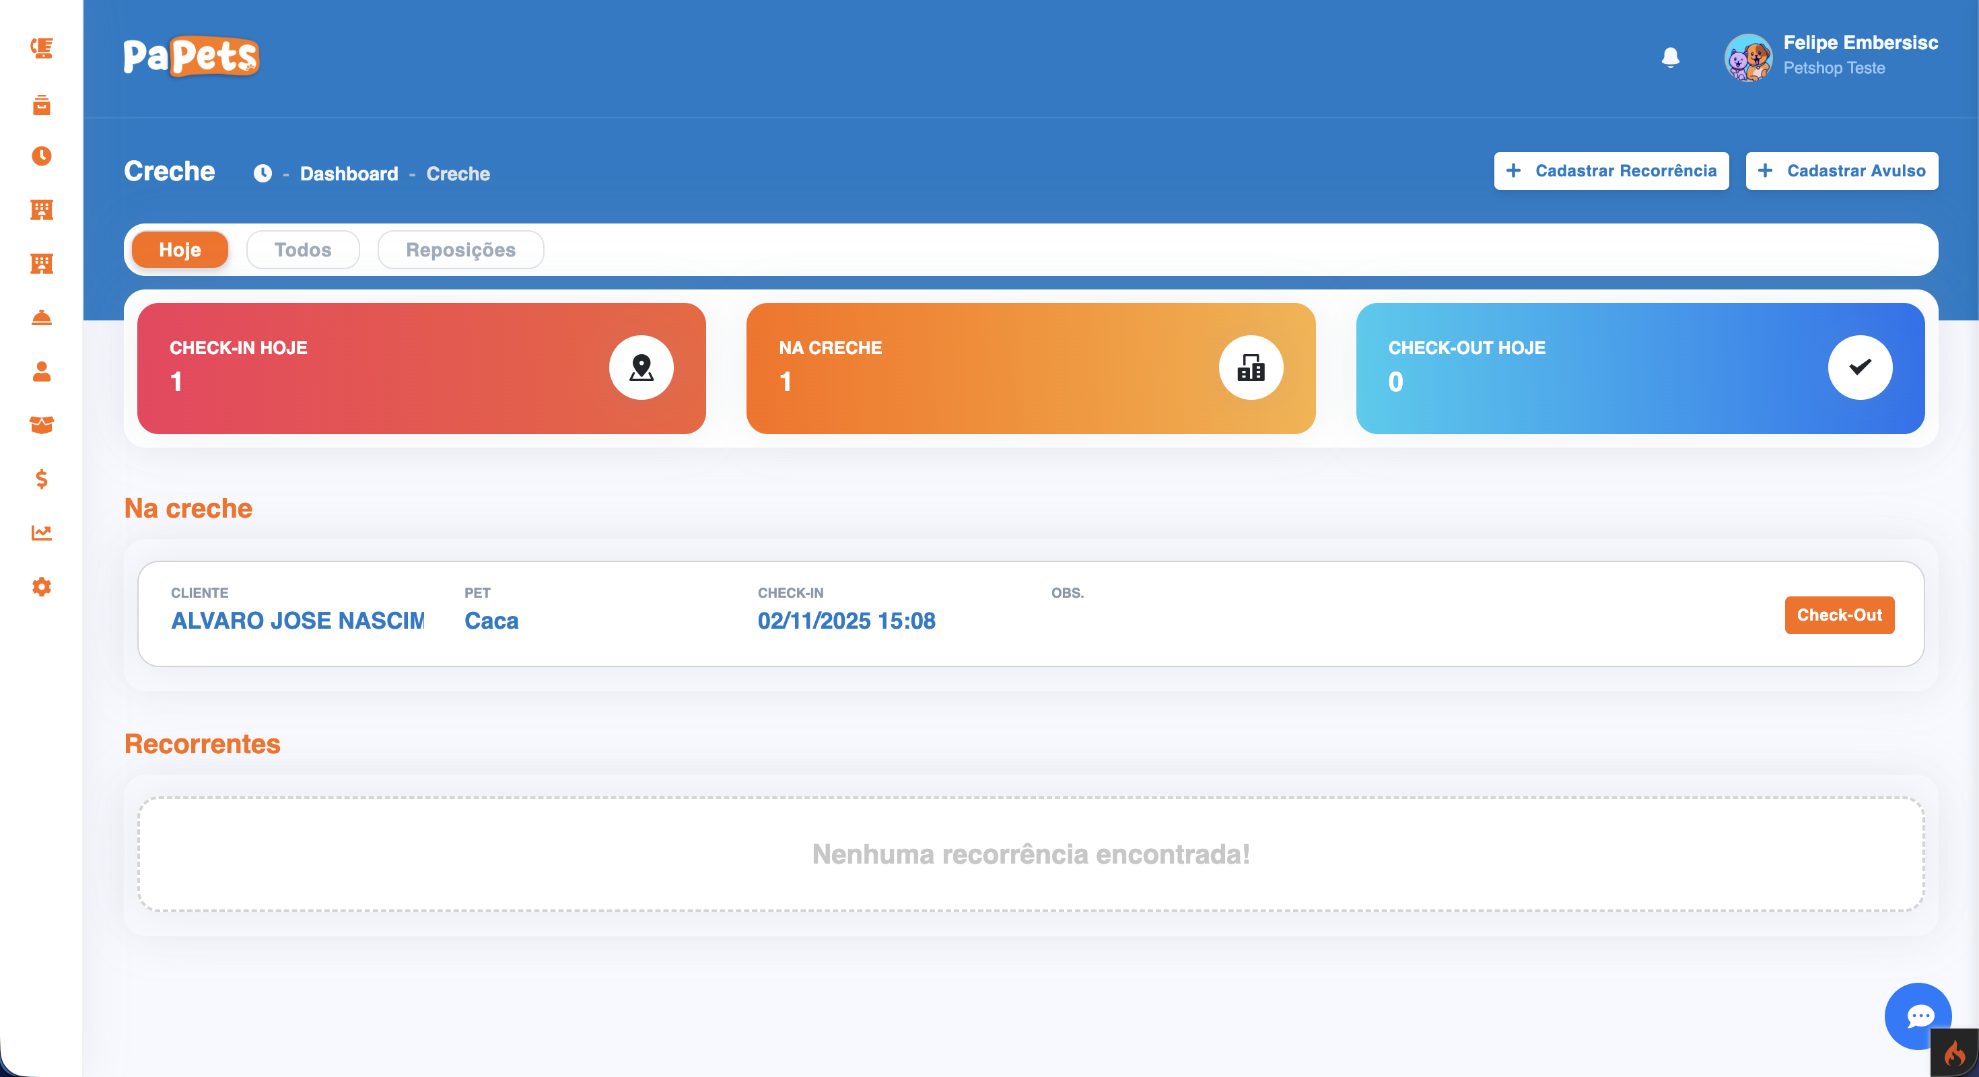
Task: Click the notification bell icon
Action: 1669,58
